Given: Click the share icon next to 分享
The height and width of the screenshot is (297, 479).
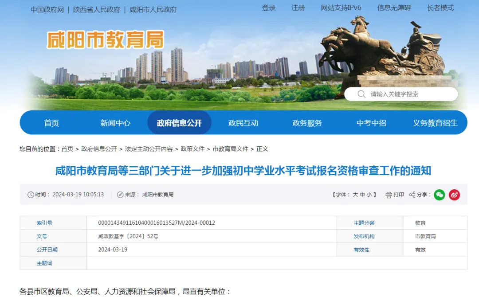Looking at the screenshot, I should 412,195.
